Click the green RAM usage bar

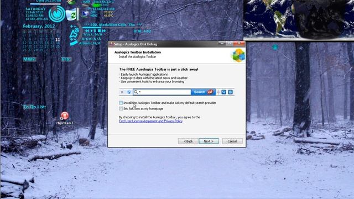click(97, 5)
